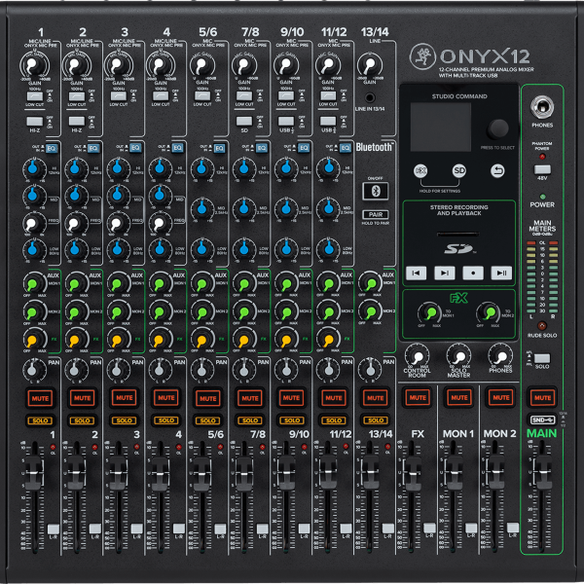Click the CONTROL ROOM level knob
The height and width of the screenshot is (584, 584).
(417, 356)
